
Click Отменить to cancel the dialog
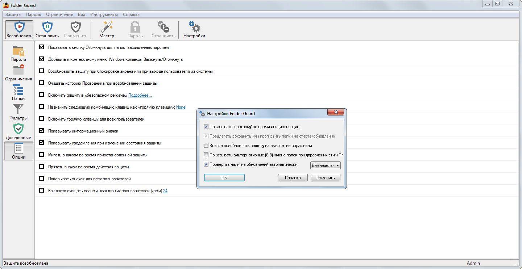tap(326, 178)
